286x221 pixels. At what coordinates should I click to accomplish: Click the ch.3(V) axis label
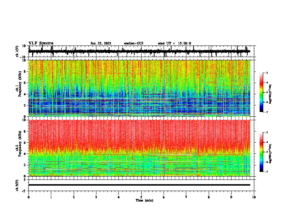click(17, 185)
